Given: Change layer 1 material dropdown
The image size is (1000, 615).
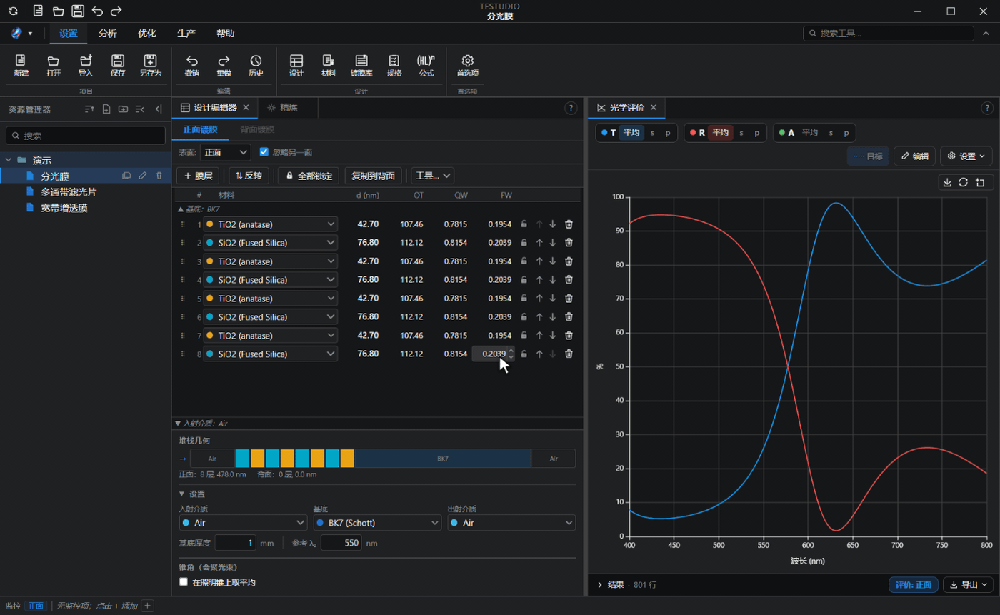Looking at the screenshot, I should click(270, 224).
